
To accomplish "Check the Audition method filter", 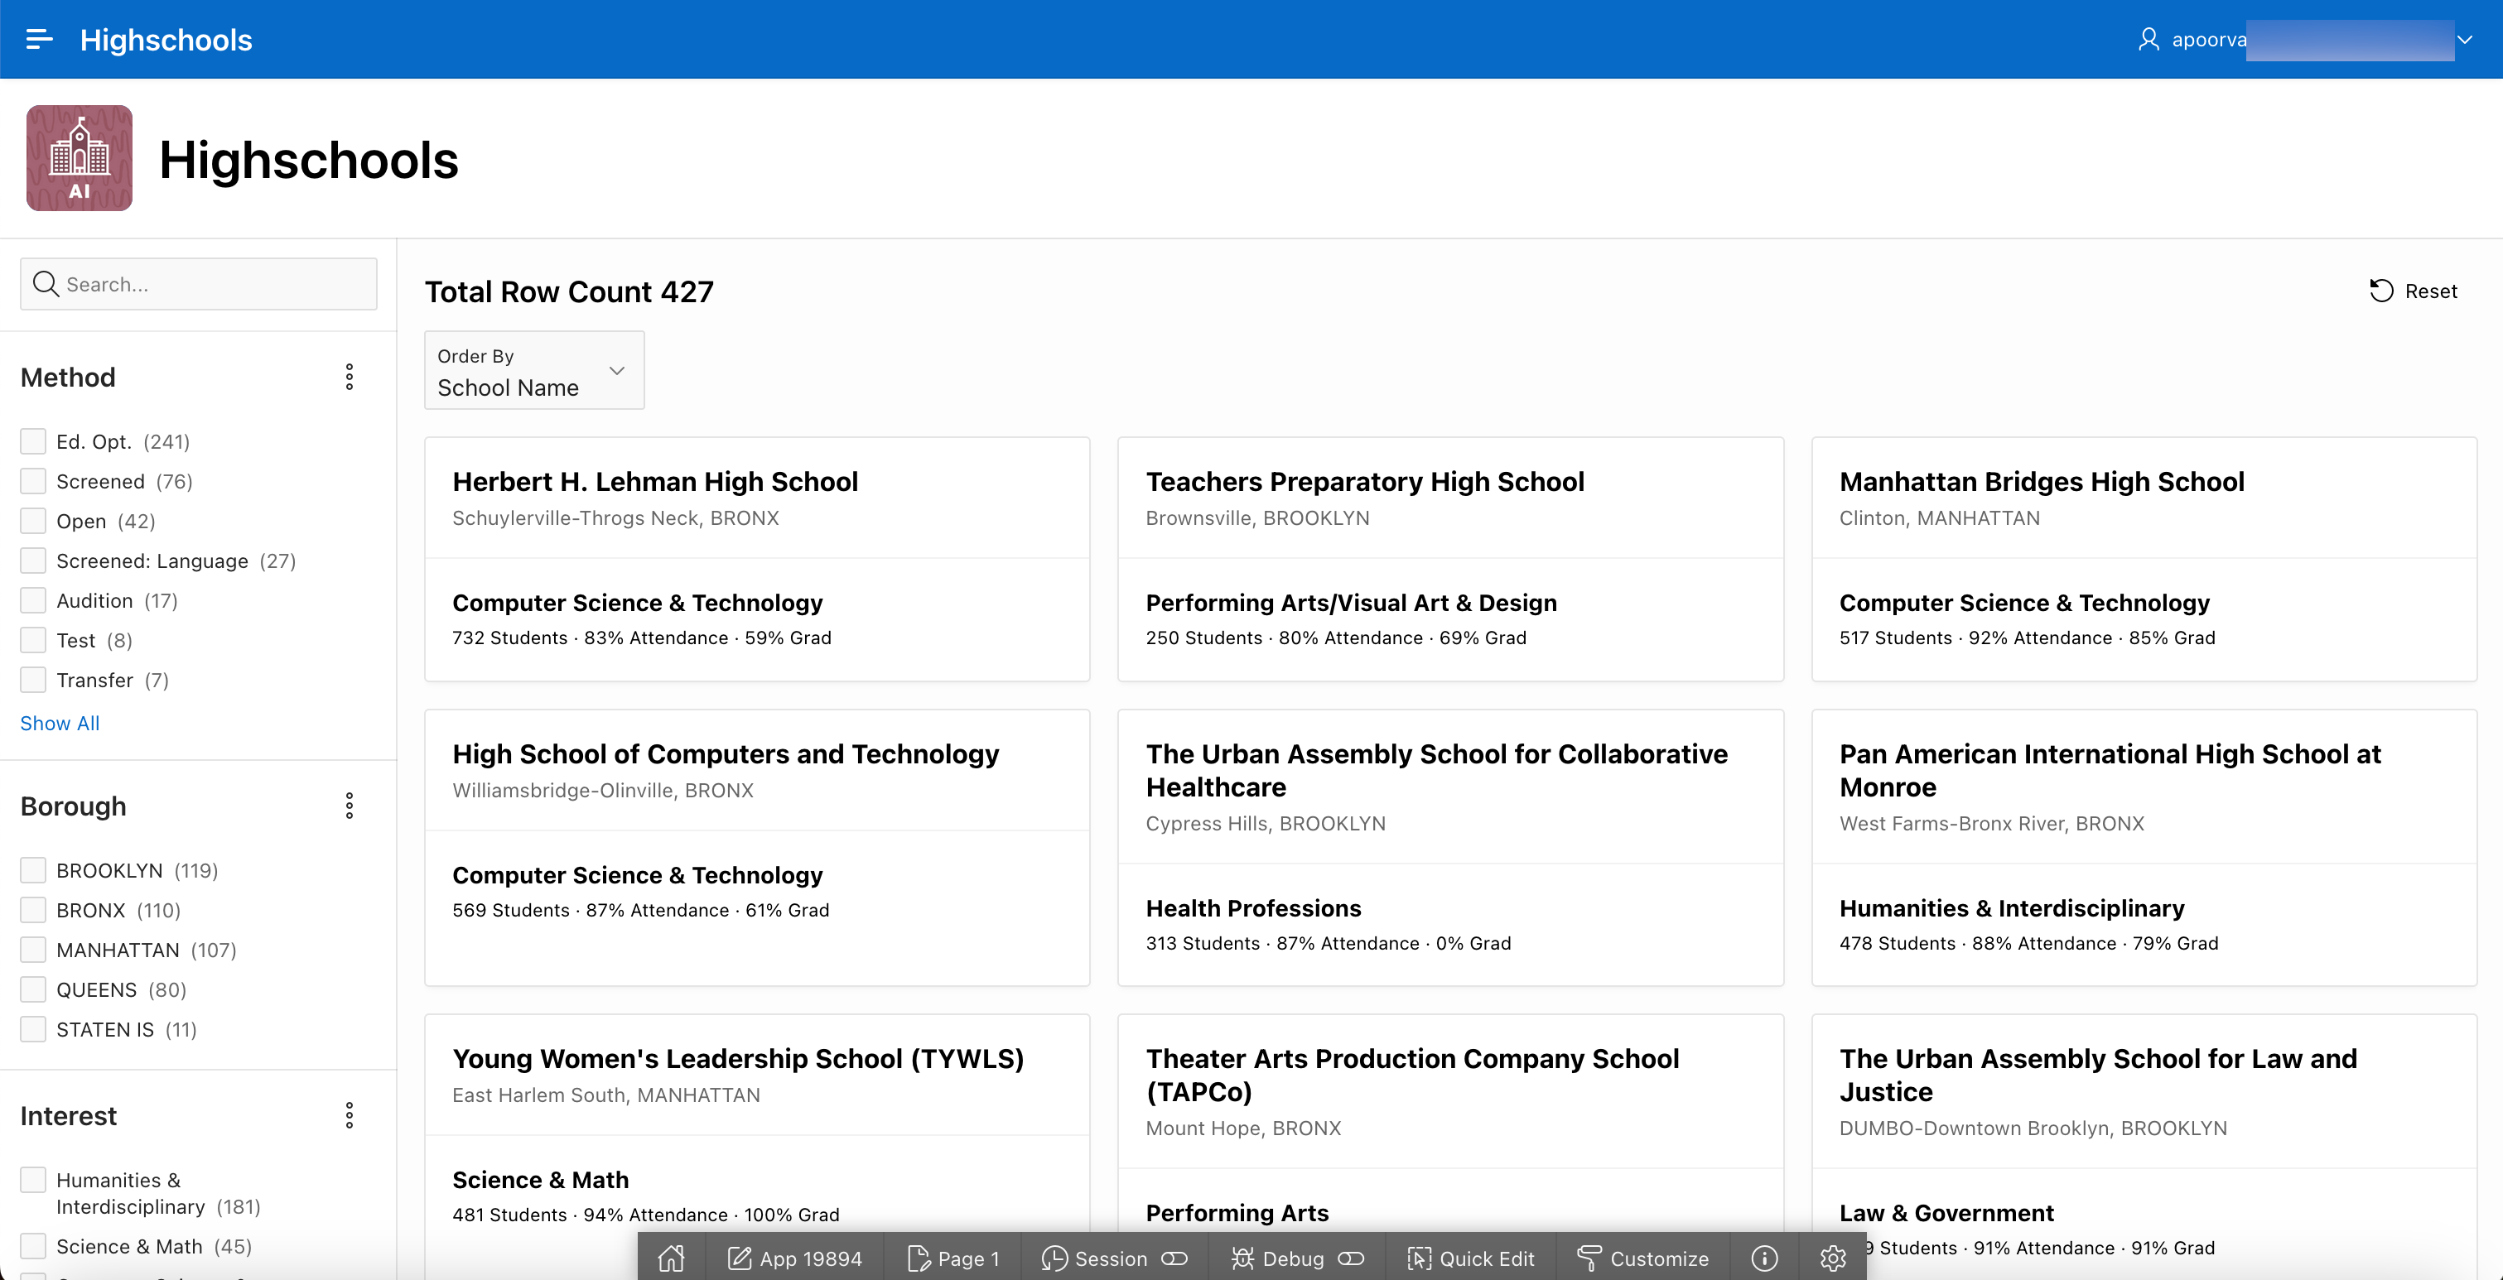I will point(33,600).
